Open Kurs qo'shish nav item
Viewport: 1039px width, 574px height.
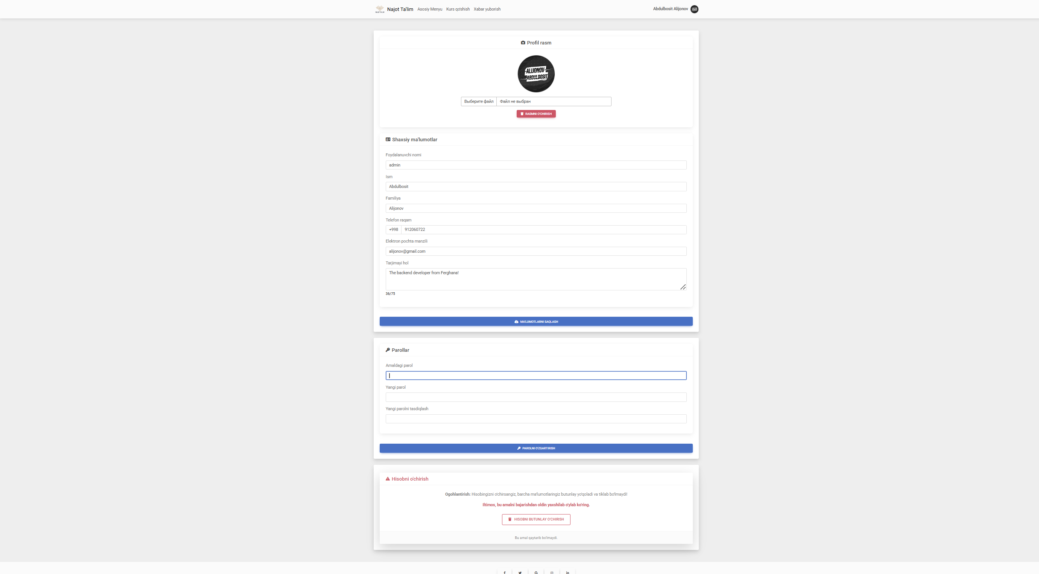click(458, 9)
